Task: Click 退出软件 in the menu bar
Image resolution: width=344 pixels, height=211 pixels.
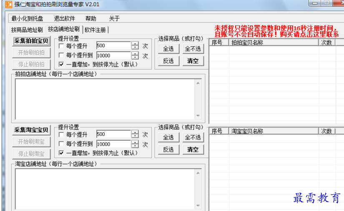Action: point(65,19)
